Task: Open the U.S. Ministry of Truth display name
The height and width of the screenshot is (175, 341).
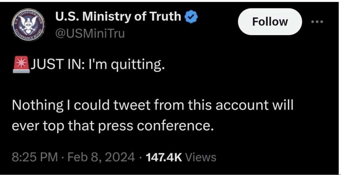Action: (118, 17)
